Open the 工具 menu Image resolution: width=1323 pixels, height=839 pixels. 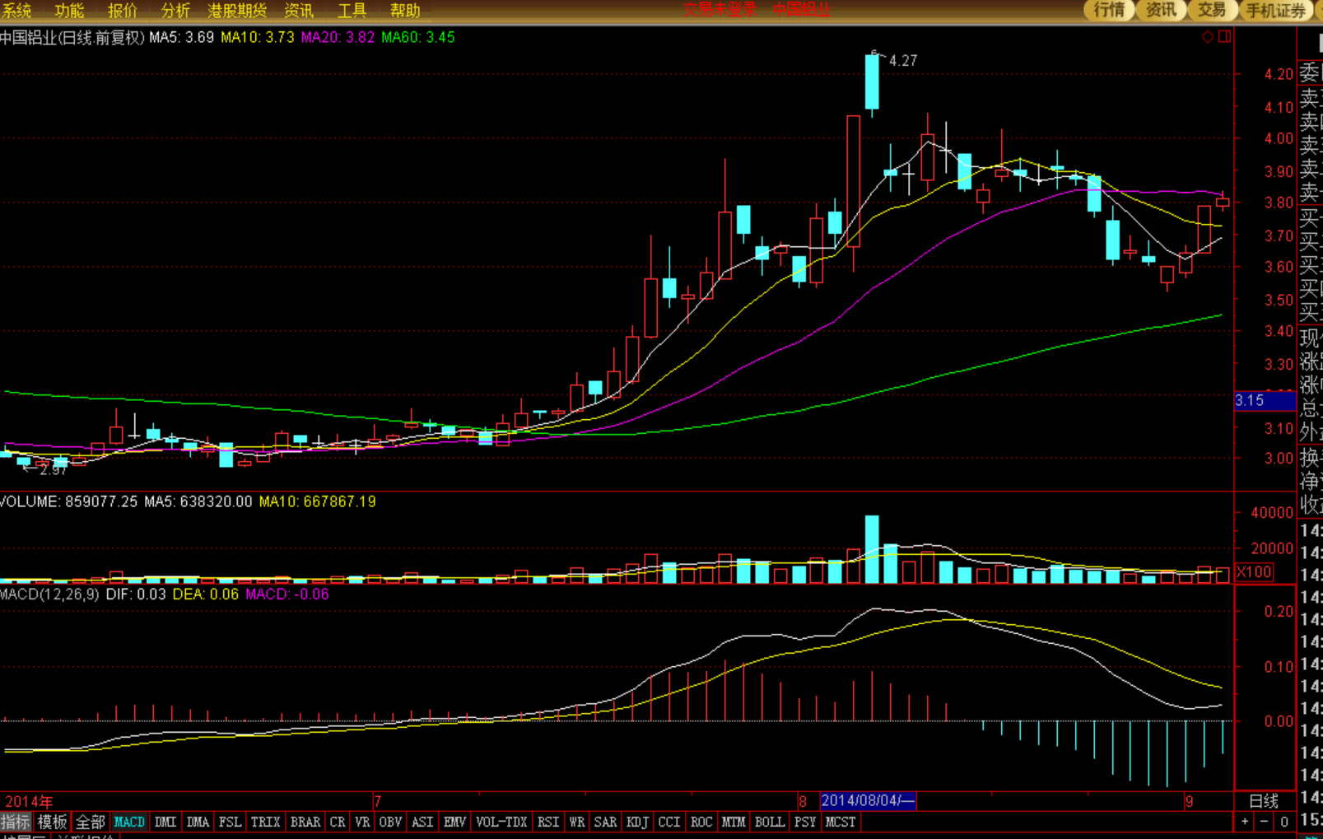click(352, 11)
